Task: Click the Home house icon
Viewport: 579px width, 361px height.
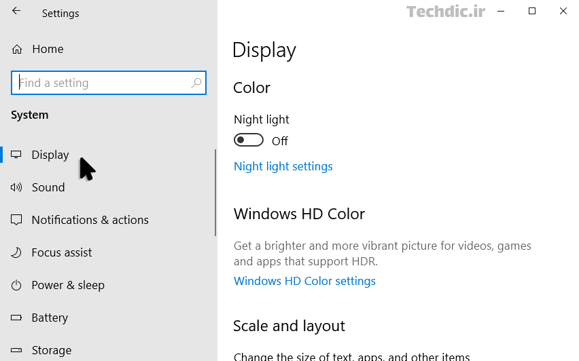Action: pos(17,49)
